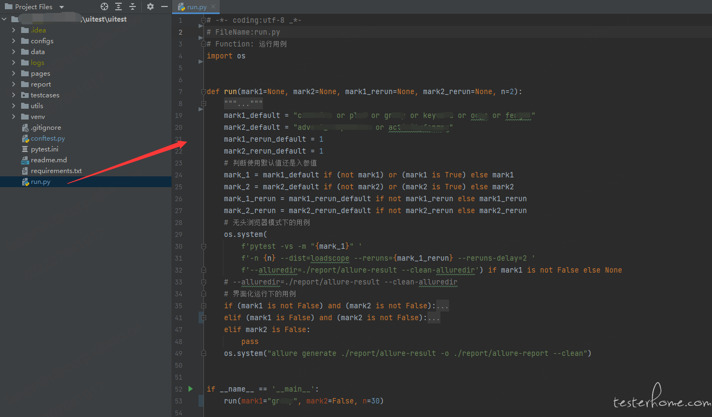Viewport: 712px width, 417px height.
Task: Select pytest.ini in the project tree
Action: (44, 149)
